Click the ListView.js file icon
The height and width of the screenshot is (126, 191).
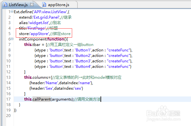(x=5, y=4)
